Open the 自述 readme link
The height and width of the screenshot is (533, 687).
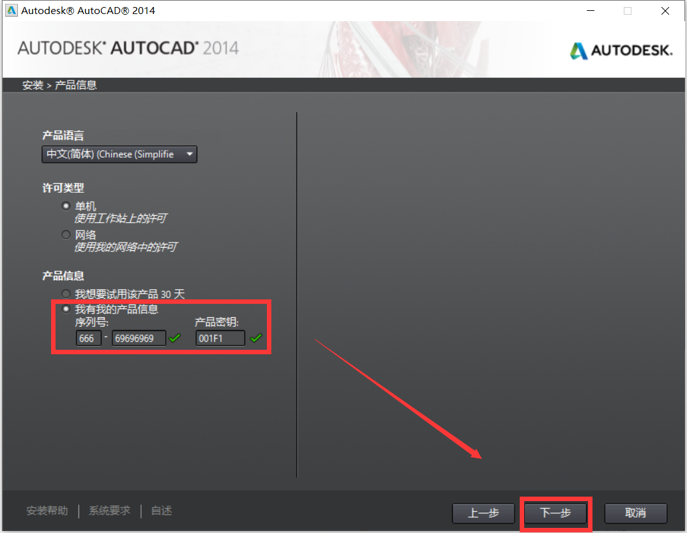pyautogui.click(x=162, y=511)
